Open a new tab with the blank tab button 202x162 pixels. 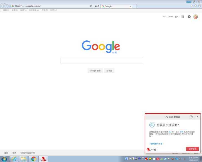click(x=134, y=6)
